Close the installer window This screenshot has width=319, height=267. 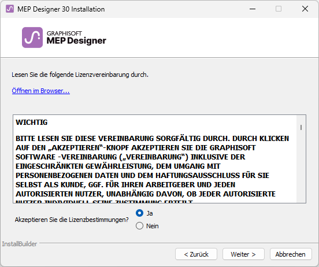click(x=305, y=9)
